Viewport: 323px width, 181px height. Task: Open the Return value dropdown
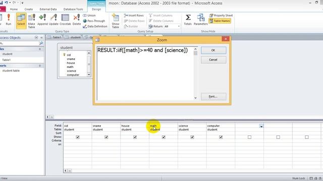179,26
